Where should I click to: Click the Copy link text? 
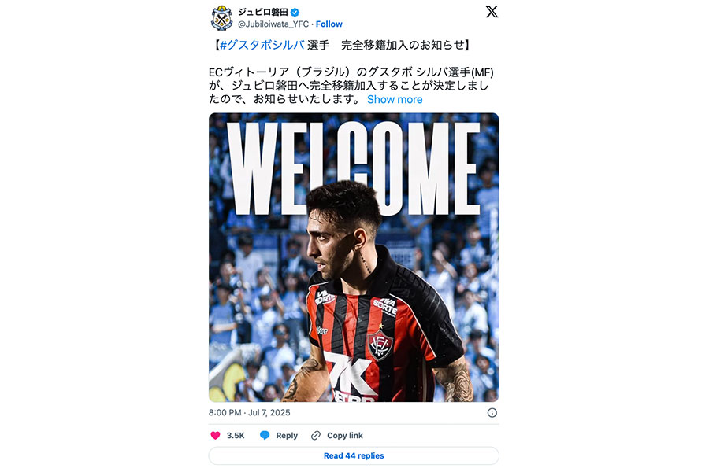(x=344, y=435)
